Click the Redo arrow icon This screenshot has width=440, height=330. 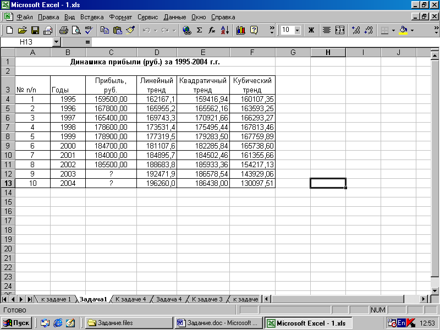point(165,30)
